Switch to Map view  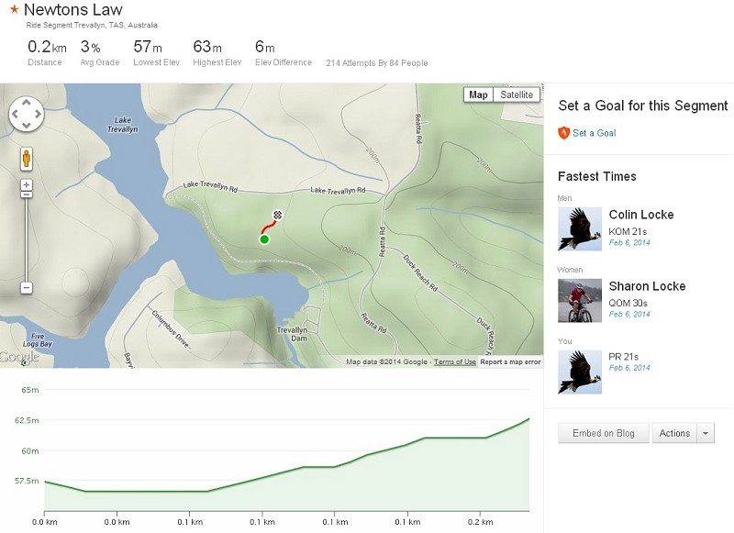coord(478,94)
